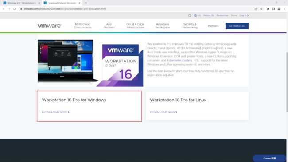Open the About Us link
This screenshot has width=288, height=162.
(209, 15)
